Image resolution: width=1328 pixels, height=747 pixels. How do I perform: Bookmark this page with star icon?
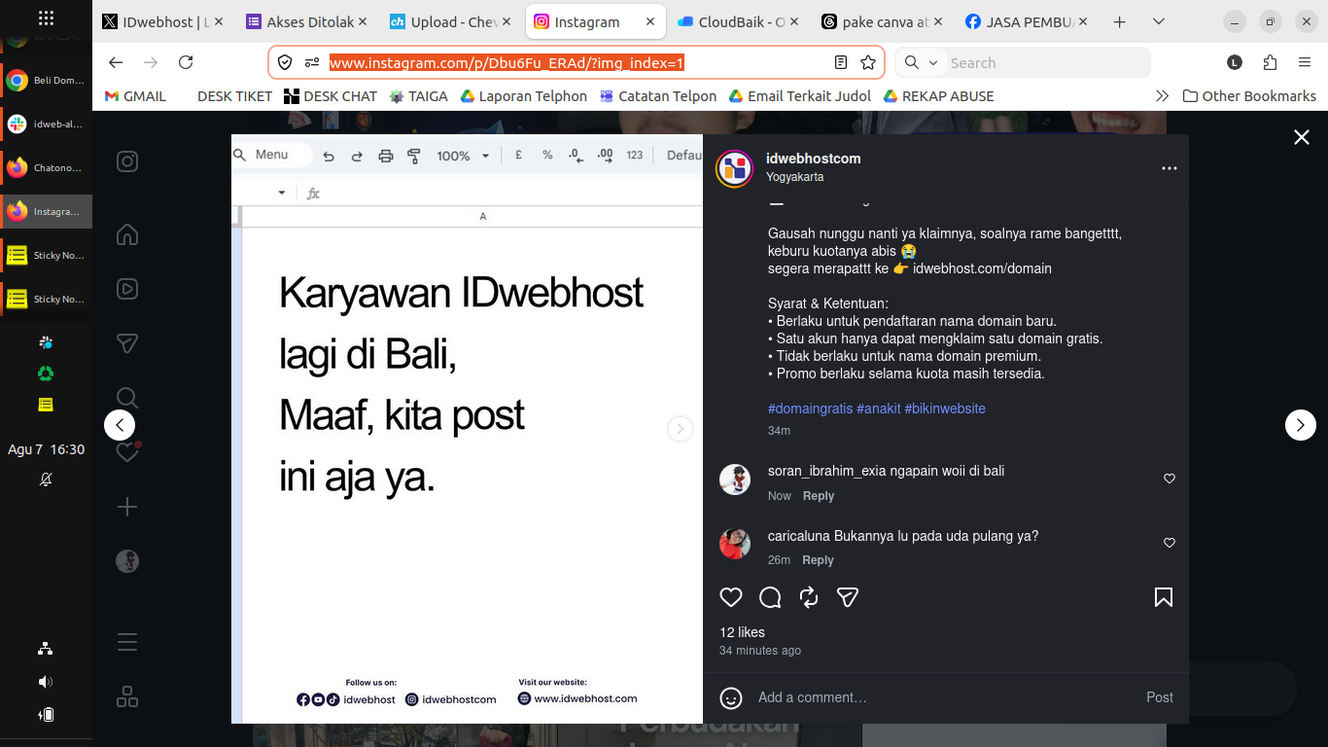(868, 62)
